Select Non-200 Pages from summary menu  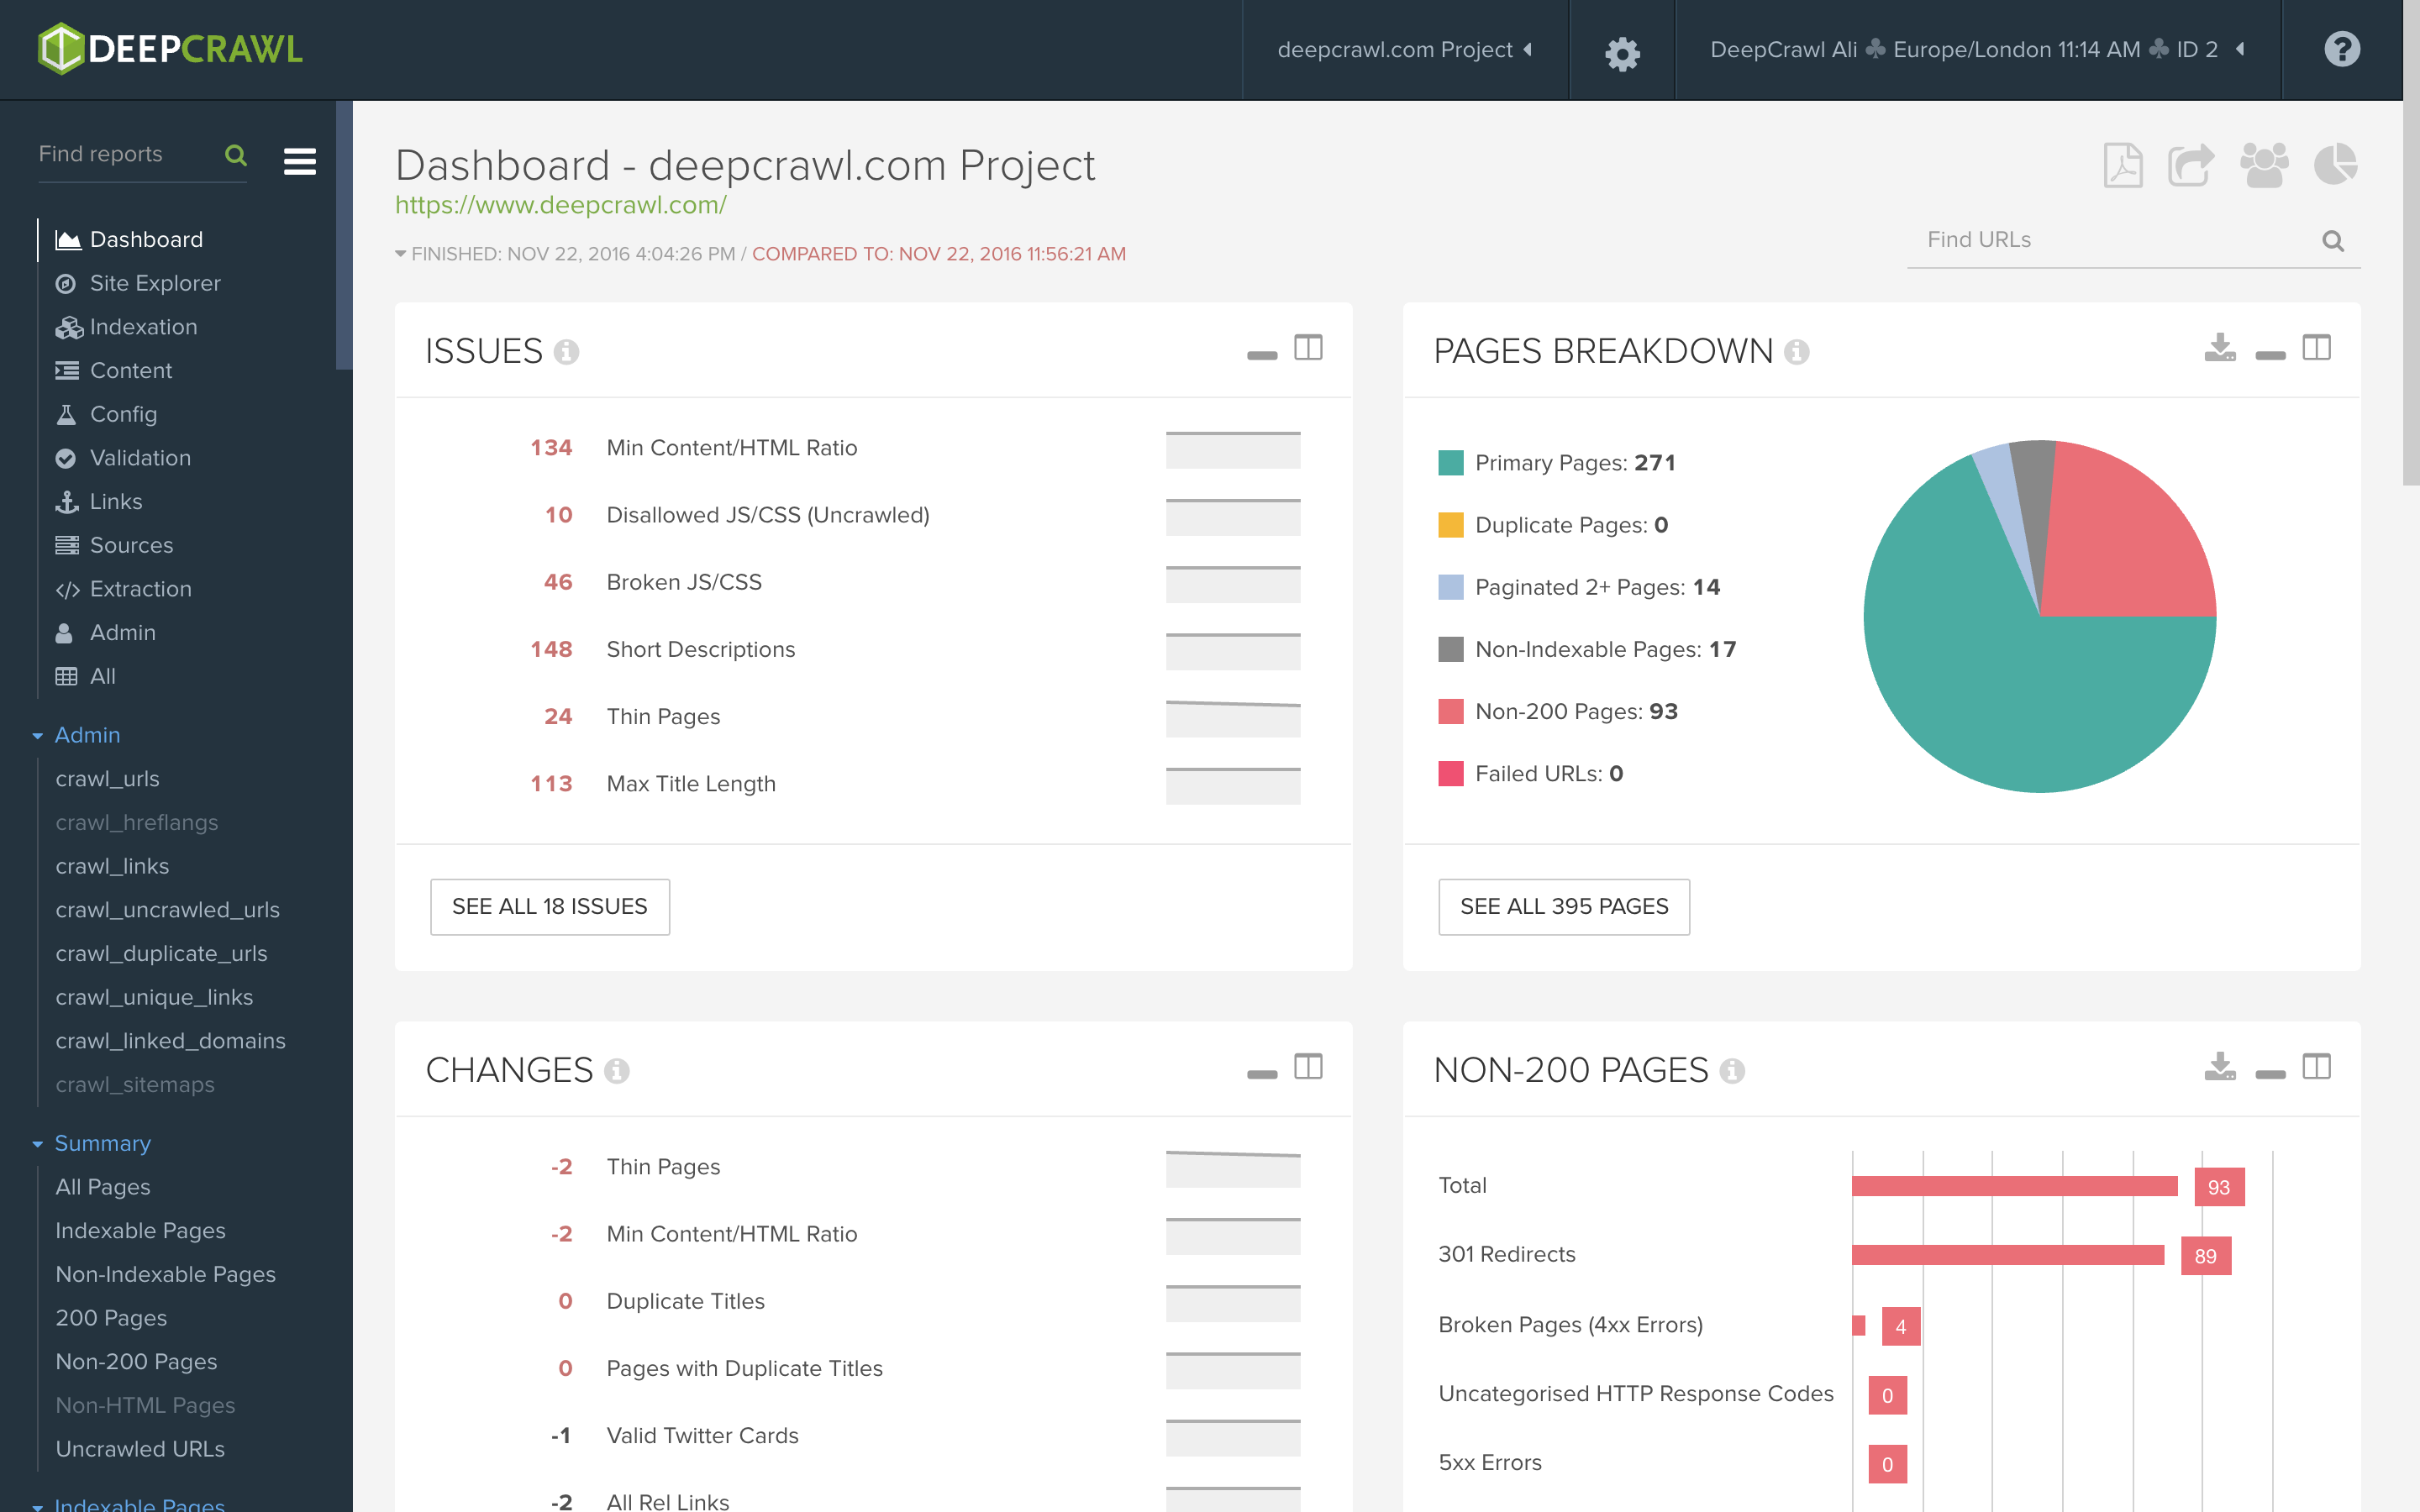[136, 1361]
